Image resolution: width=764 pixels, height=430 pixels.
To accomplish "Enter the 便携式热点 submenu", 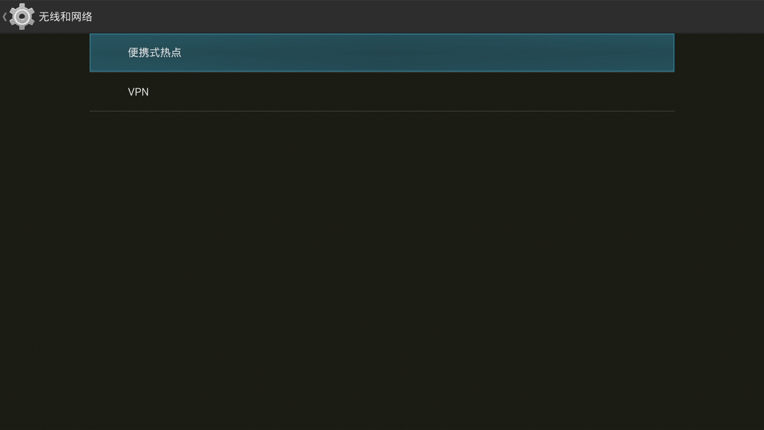I will tap(382, 53).
